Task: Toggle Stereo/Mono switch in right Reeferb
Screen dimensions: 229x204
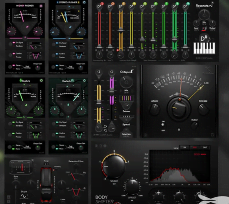Action: pos(53,147)
